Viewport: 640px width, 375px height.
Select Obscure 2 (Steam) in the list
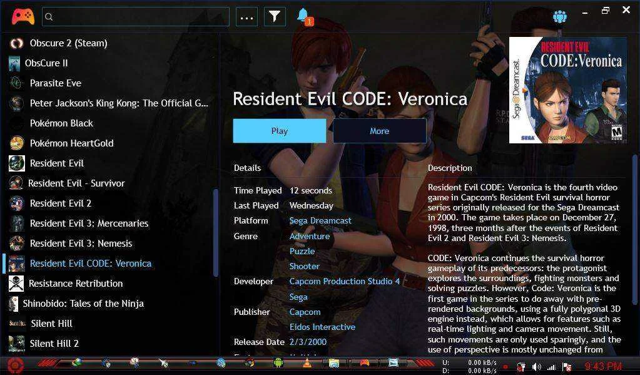(x=69, y=43)
